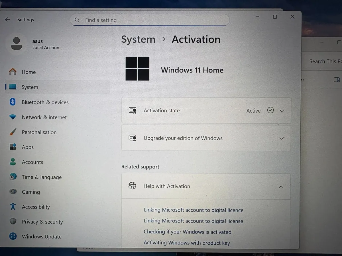
Task: Click the Time & language clock icon
Action: (x=13, y=177)
